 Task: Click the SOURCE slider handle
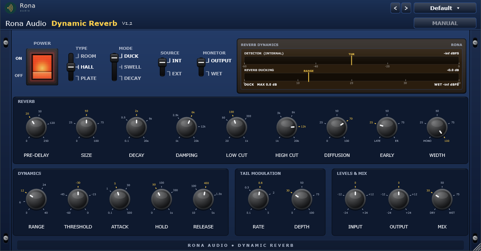coord(162,62)
